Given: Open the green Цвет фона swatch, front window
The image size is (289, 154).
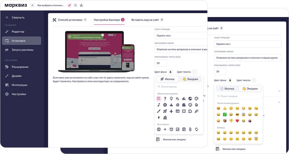Looking at the screenshot, I should 170,72.
